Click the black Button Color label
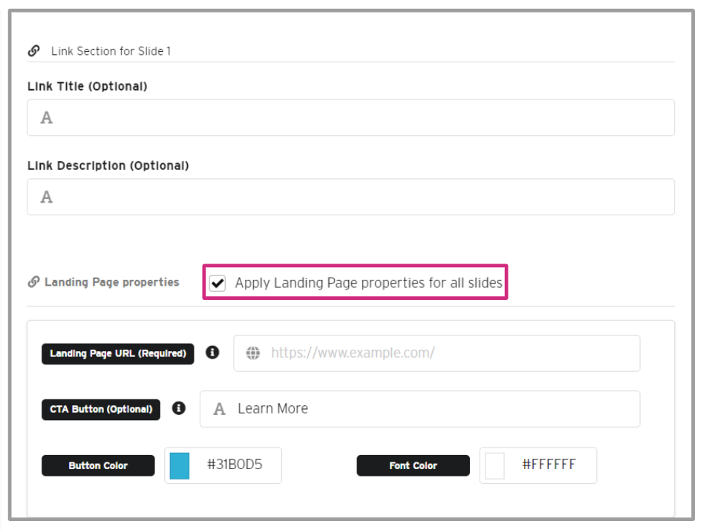The image size is (709, 530). [98, 465]
